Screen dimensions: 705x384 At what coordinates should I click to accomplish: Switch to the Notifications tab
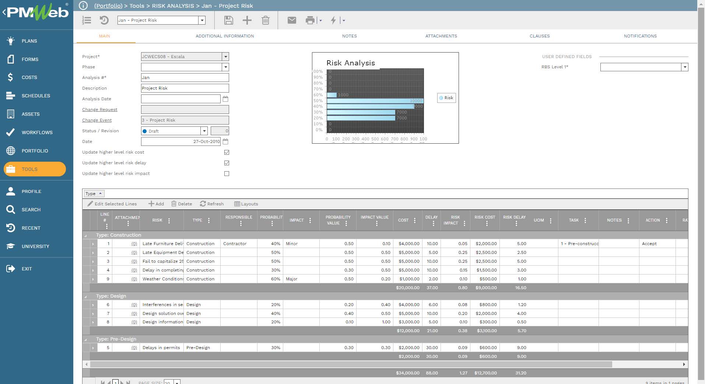(x=640, y=36)
